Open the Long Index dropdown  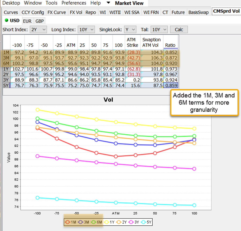(86, 30)
